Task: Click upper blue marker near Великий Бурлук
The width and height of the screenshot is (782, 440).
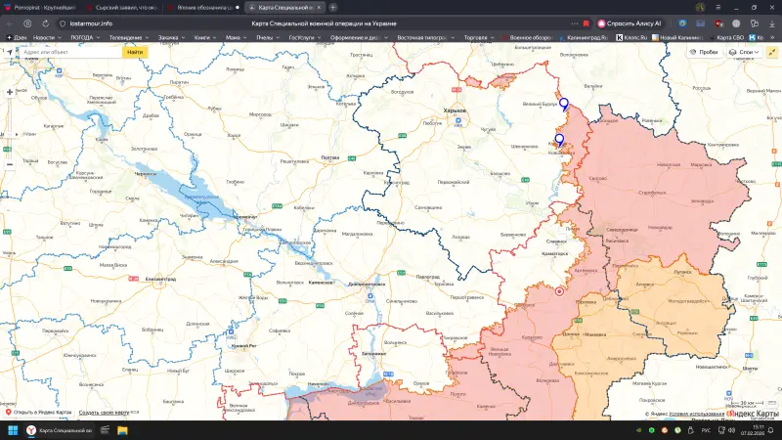Action: pos(564,103)
